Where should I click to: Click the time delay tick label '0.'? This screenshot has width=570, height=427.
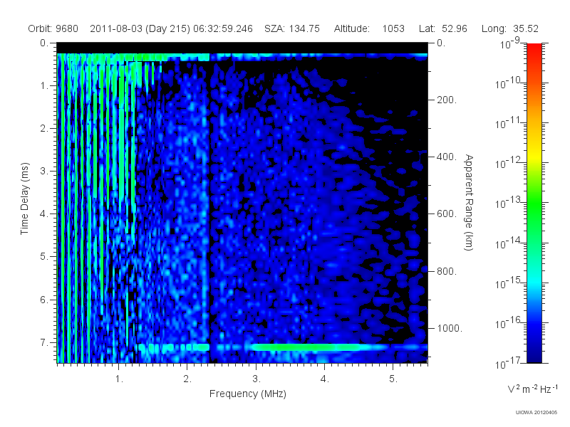[44, 43]
